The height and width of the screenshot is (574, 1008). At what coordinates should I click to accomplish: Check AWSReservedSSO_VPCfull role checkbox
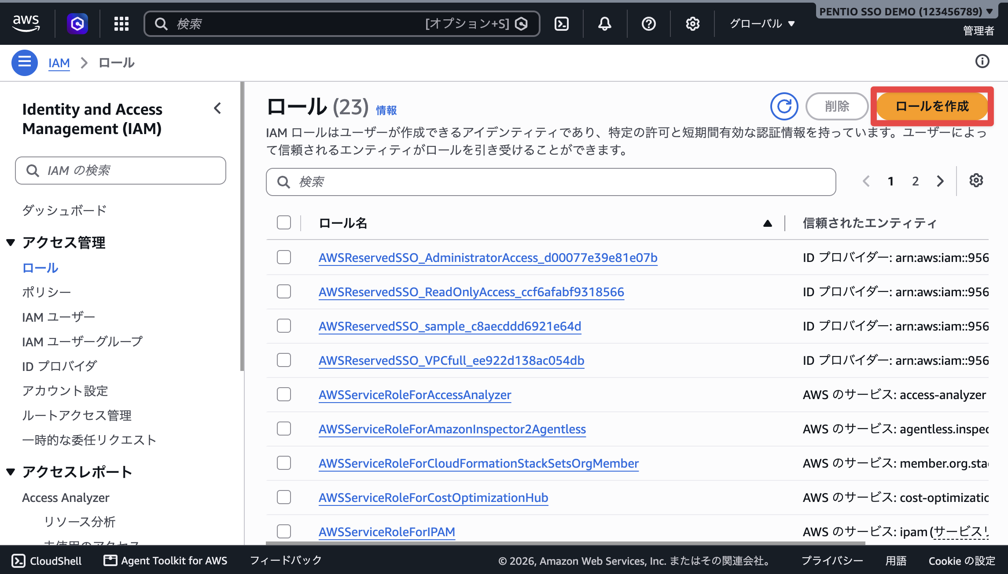284,360
